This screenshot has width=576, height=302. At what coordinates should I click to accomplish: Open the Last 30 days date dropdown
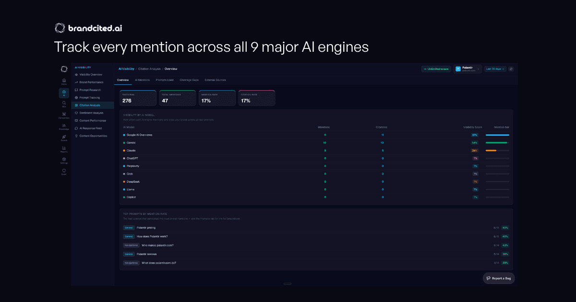point(495,69)
